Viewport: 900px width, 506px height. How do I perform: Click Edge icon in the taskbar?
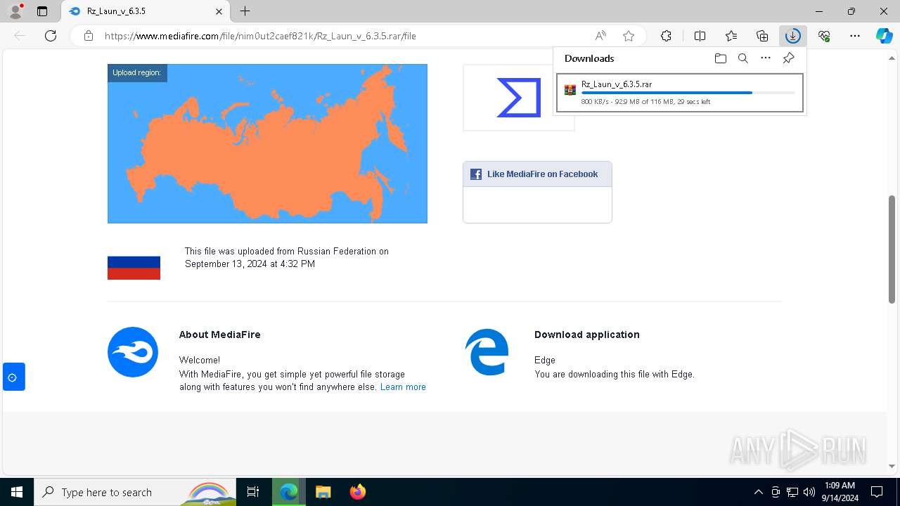pyautogui.click(x=289, y=492)
